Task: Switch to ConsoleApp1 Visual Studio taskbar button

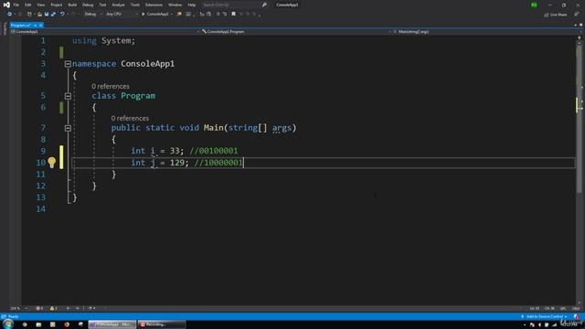Action: [x=112, y=324]
